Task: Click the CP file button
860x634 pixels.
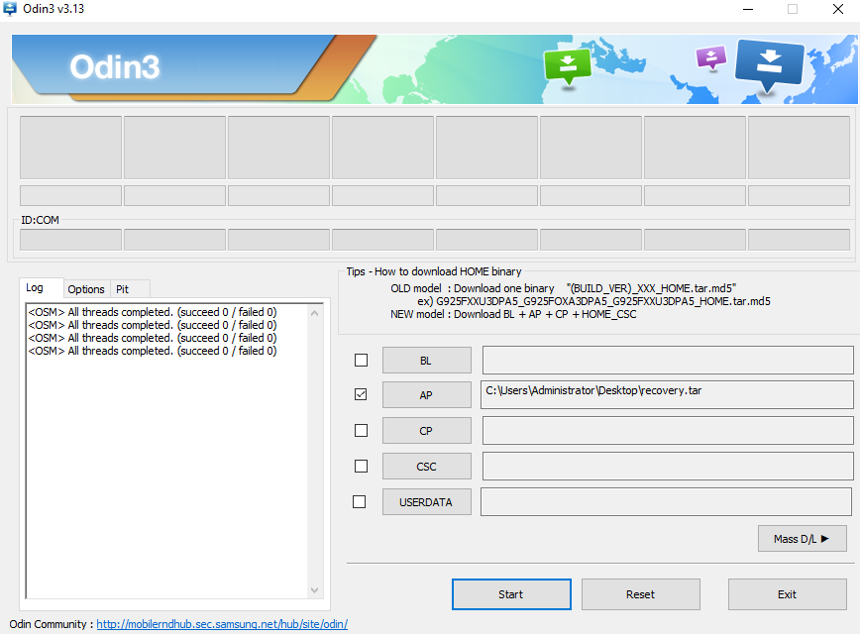Action: (x=427, y=431)
